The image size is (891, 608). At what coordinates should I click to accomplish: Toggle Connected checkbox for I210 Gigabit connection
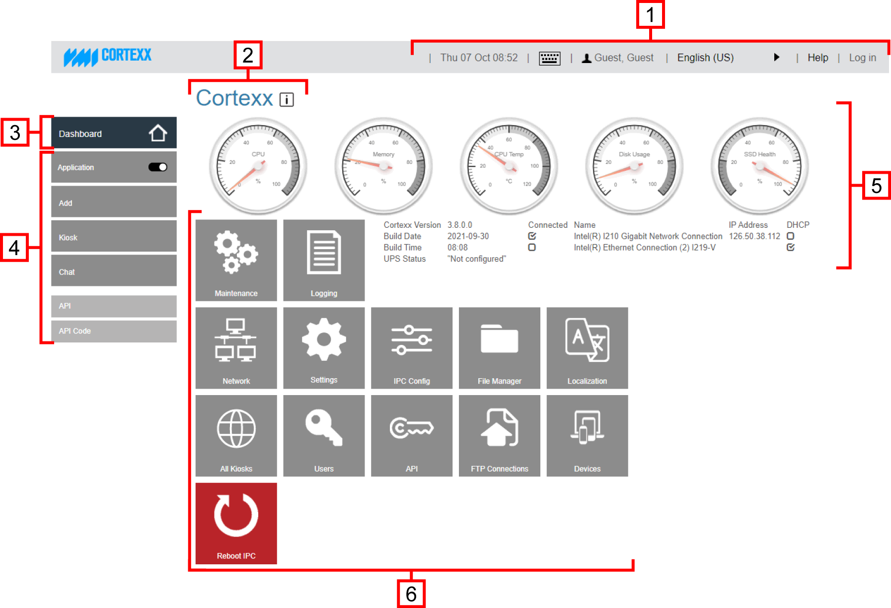click(532, 236)
